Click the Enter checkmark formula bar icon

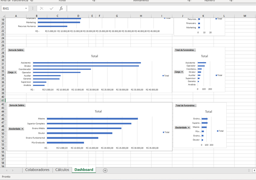51,9
